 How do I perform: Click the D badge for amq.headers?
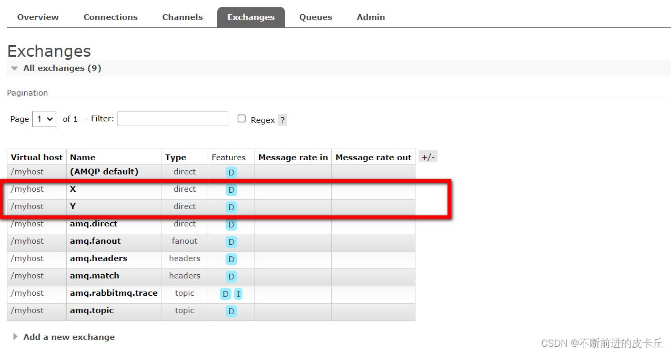[x=231, y=259]
